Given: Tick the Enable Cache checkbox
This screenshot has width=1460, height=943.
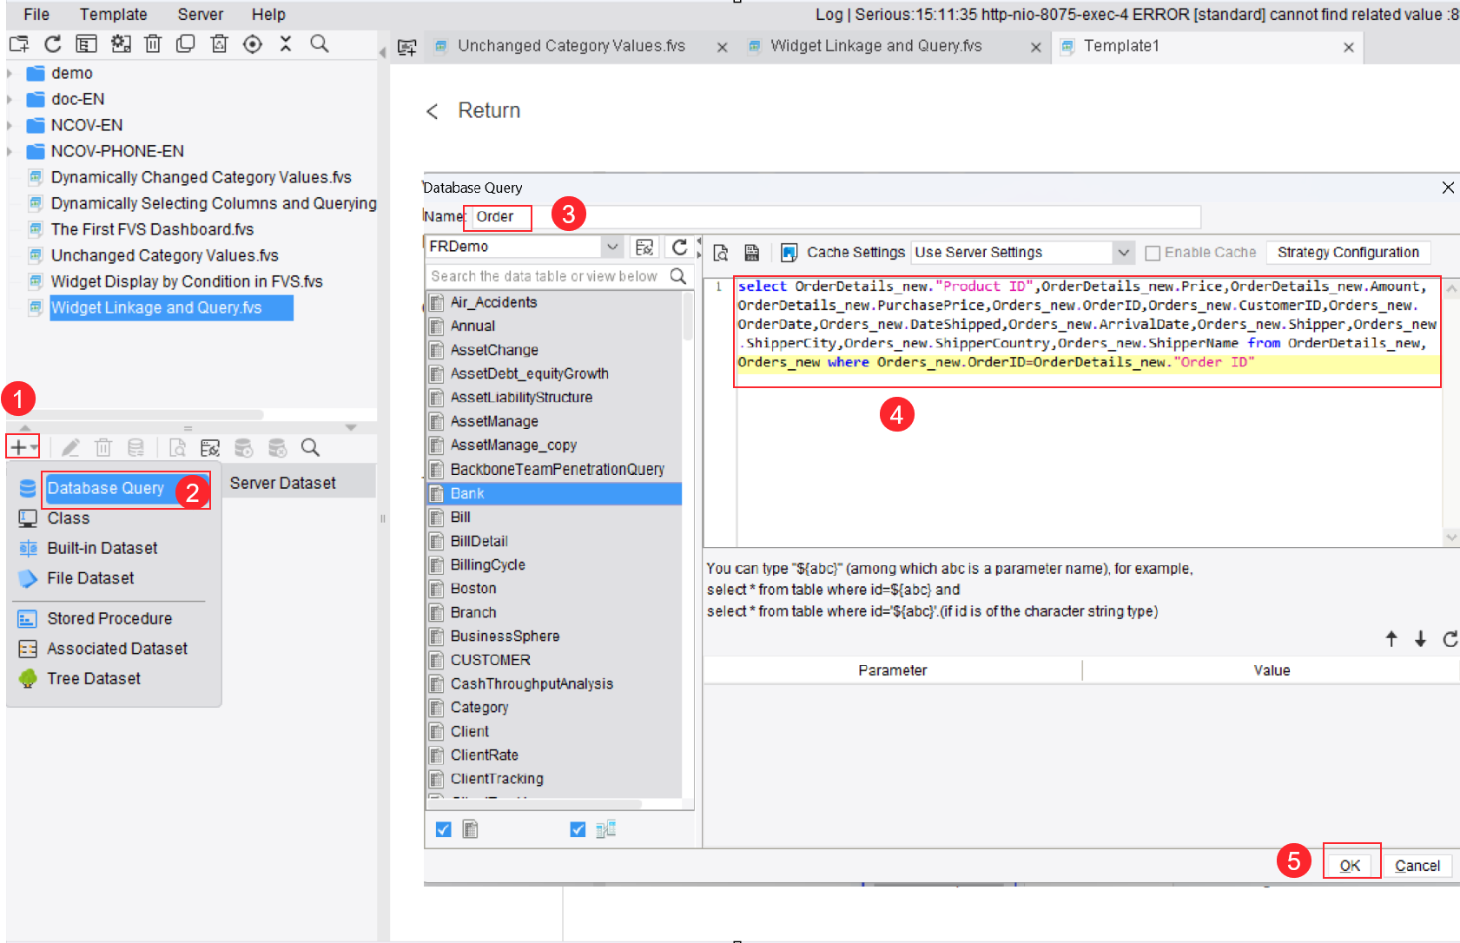Looking at the screenshot, I should pyautogui.click(x=1153, y=253).
